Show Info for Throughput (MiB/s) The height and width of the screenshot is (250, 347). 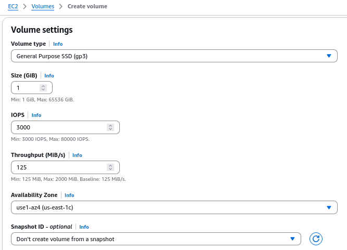[77, 155]
